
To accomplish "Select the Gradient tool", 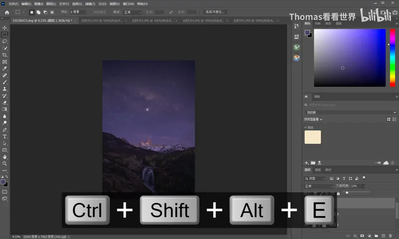I will (x=4, y=109).
